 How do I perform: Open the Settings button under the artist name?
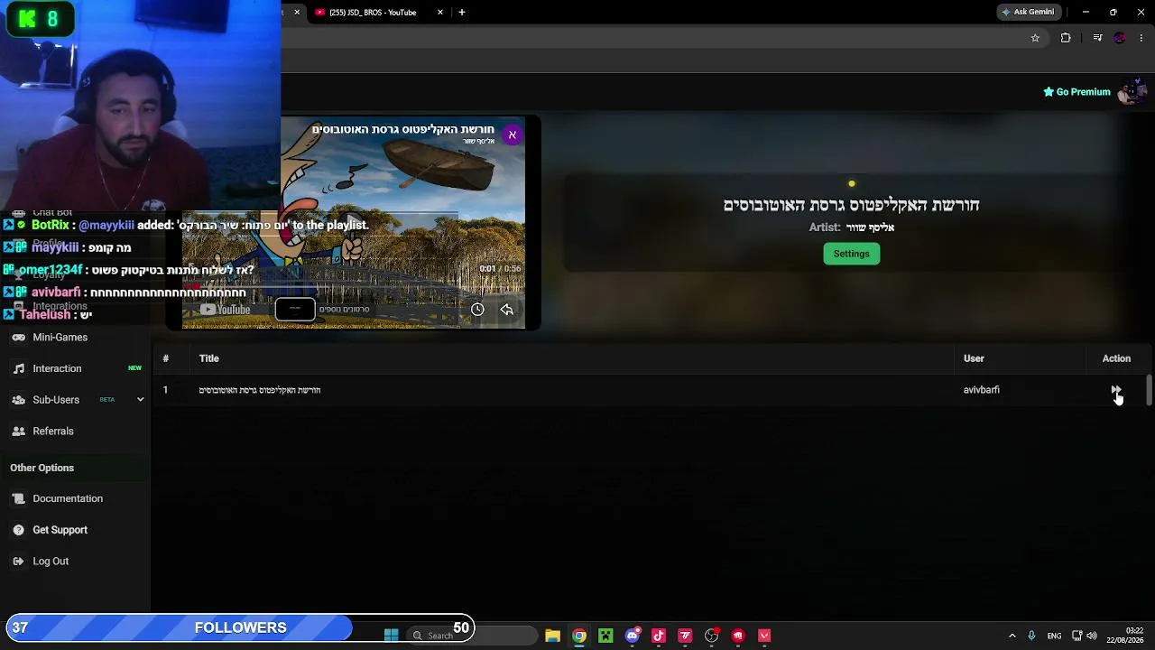[x=851, y=254]
